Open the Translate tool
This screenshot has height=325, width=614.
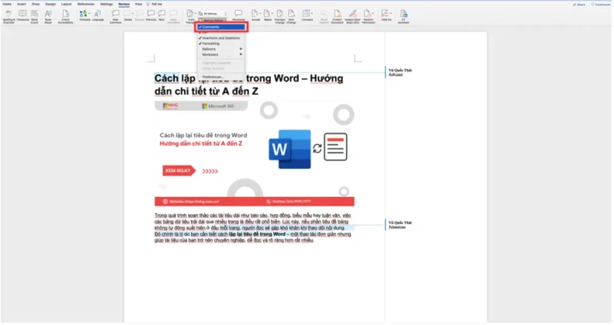(84, 16)
